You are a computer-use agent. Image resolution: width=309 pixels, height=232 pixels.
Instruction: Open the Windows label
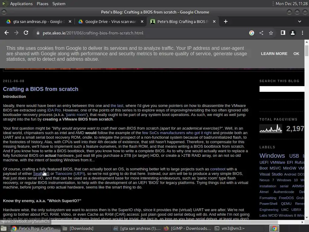(x=272, y=156)
